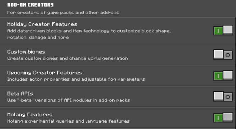Click the 'Includes actor properties' description
236x129 pixels.
(x=76, y=79)
